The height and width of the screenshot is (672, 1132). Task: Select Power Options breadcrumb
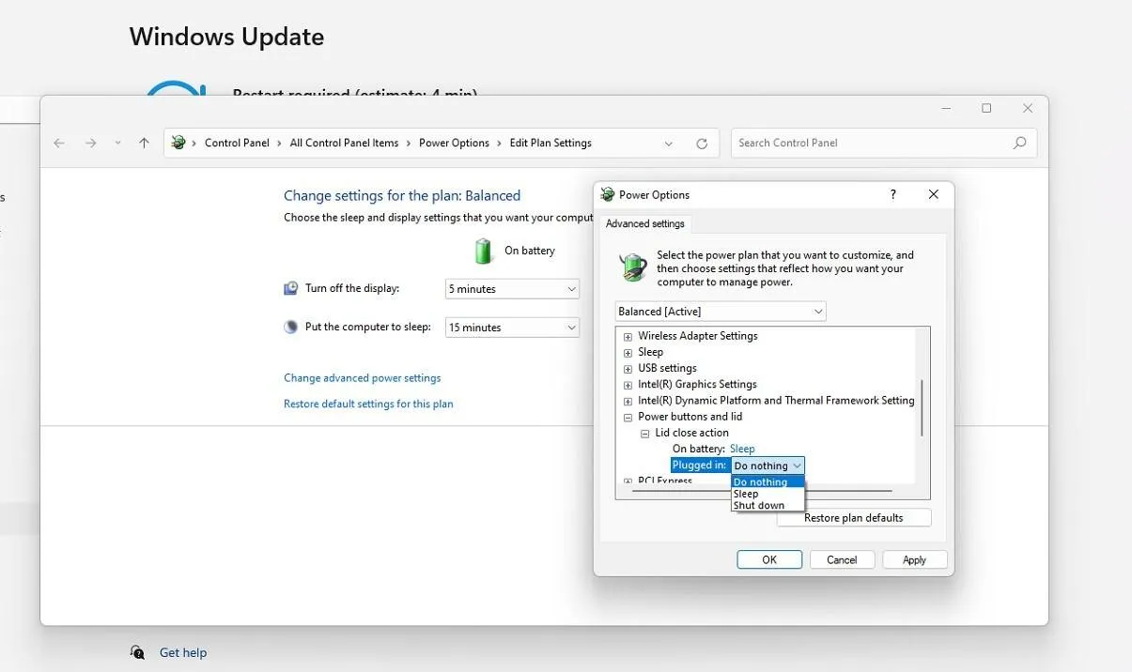coord(454,143)
